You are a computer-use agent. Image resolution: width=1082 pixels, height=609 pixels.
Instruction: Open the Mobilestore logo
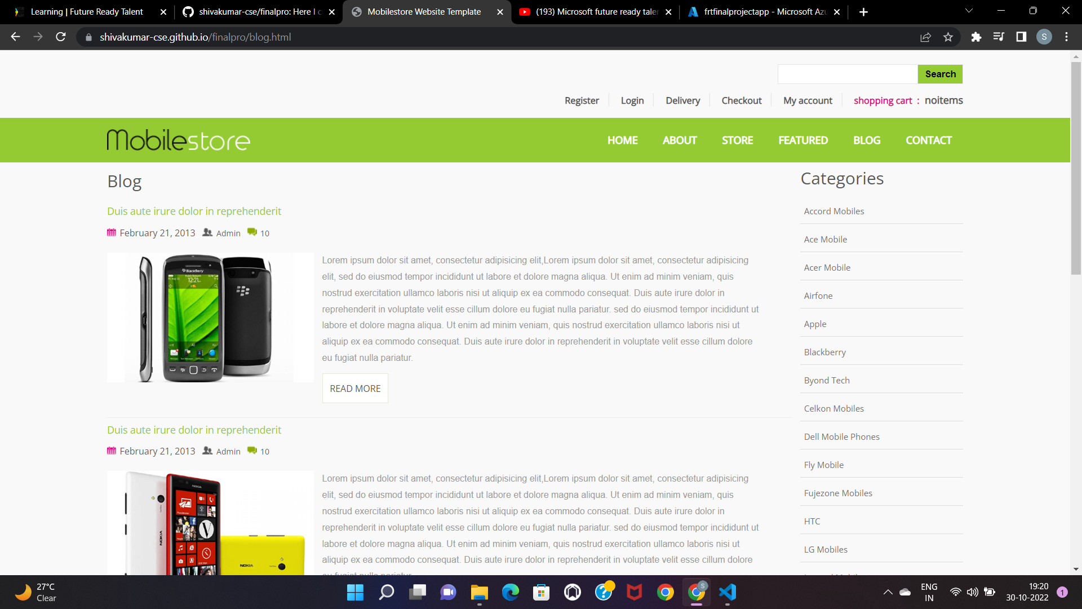pos(178,140)
